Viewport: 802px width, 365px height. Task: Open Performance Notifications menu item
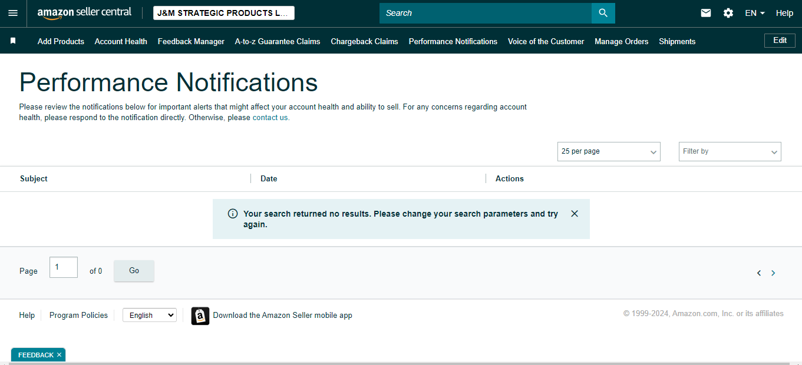click(453, 41)
